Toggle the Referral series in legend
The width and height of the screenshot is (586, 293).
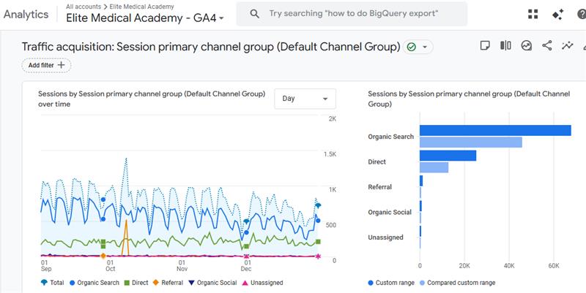point(168,283)
